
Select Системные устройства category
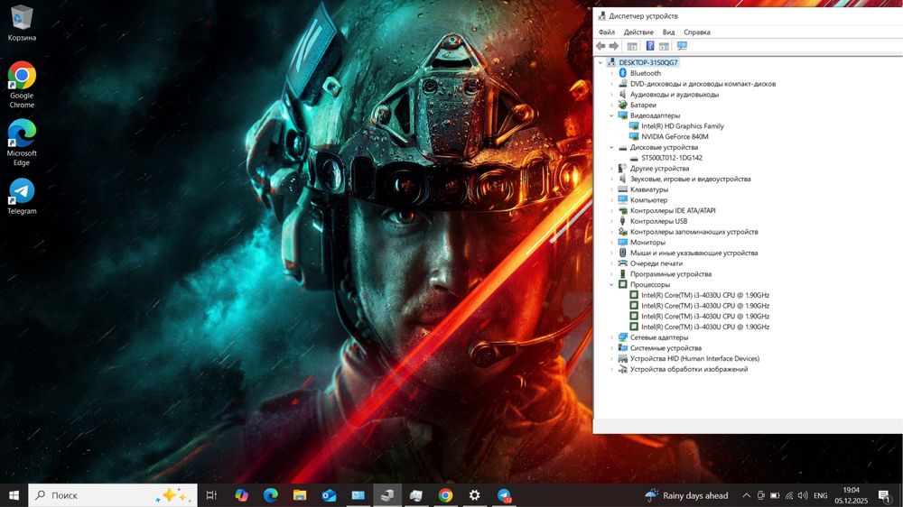[x=666, y=348]
